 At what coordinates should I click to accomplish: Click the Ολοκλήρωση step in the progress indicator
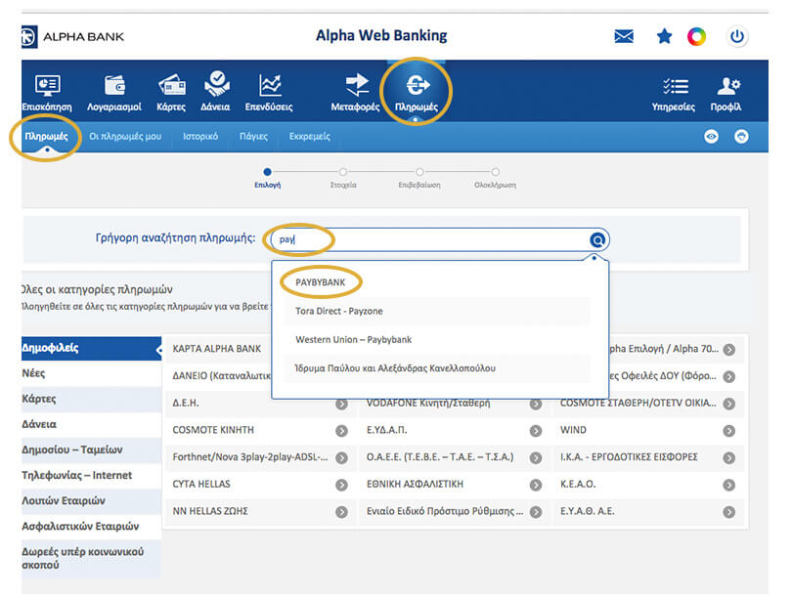[496, 179]
